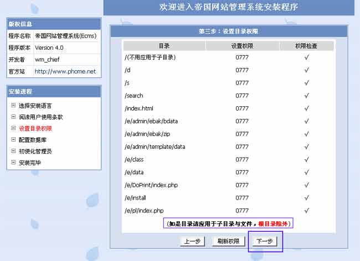This screenshot has height=261, width=360.
Task: Click the square icon beside 阅读用户使用条款
Action: point(13,117)
